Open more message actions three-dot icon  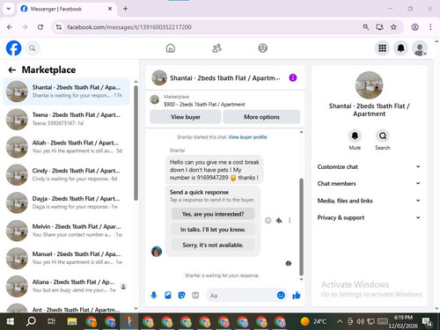coord(290,220)
